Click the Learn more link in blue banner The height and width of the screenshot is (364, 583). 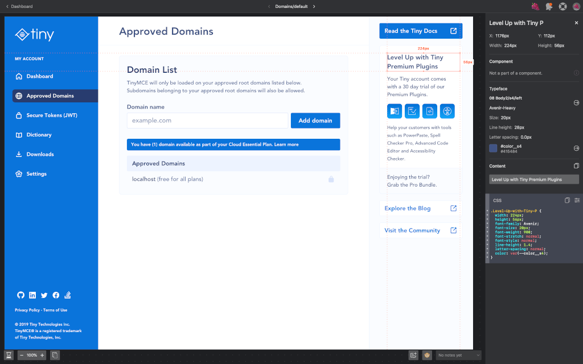pos(286,144)
